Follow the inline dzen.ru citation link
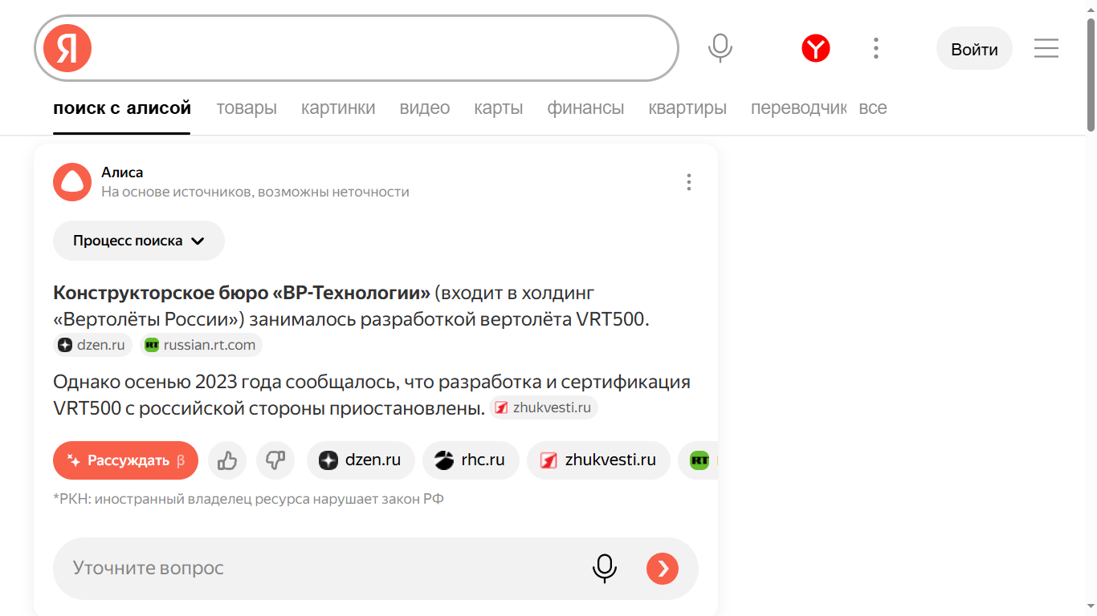The width and height of the screenshot is (1097, 616). 92,345
